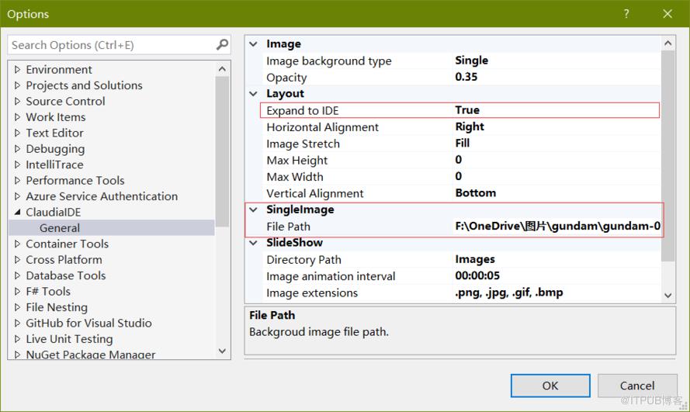Click the Search Options input box

pyautogui.click(x=113, y=45)
